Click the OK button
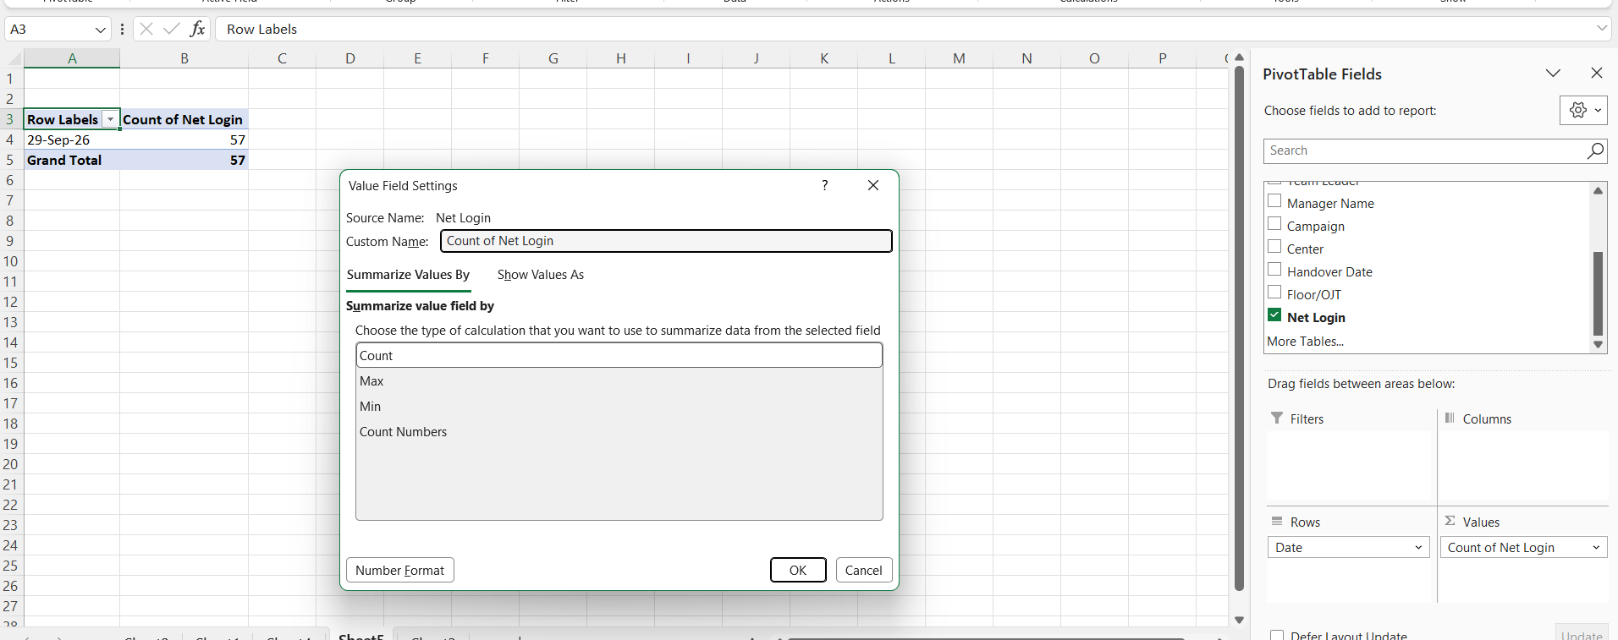Screen dimensions: 1618x640 [798, 571]
